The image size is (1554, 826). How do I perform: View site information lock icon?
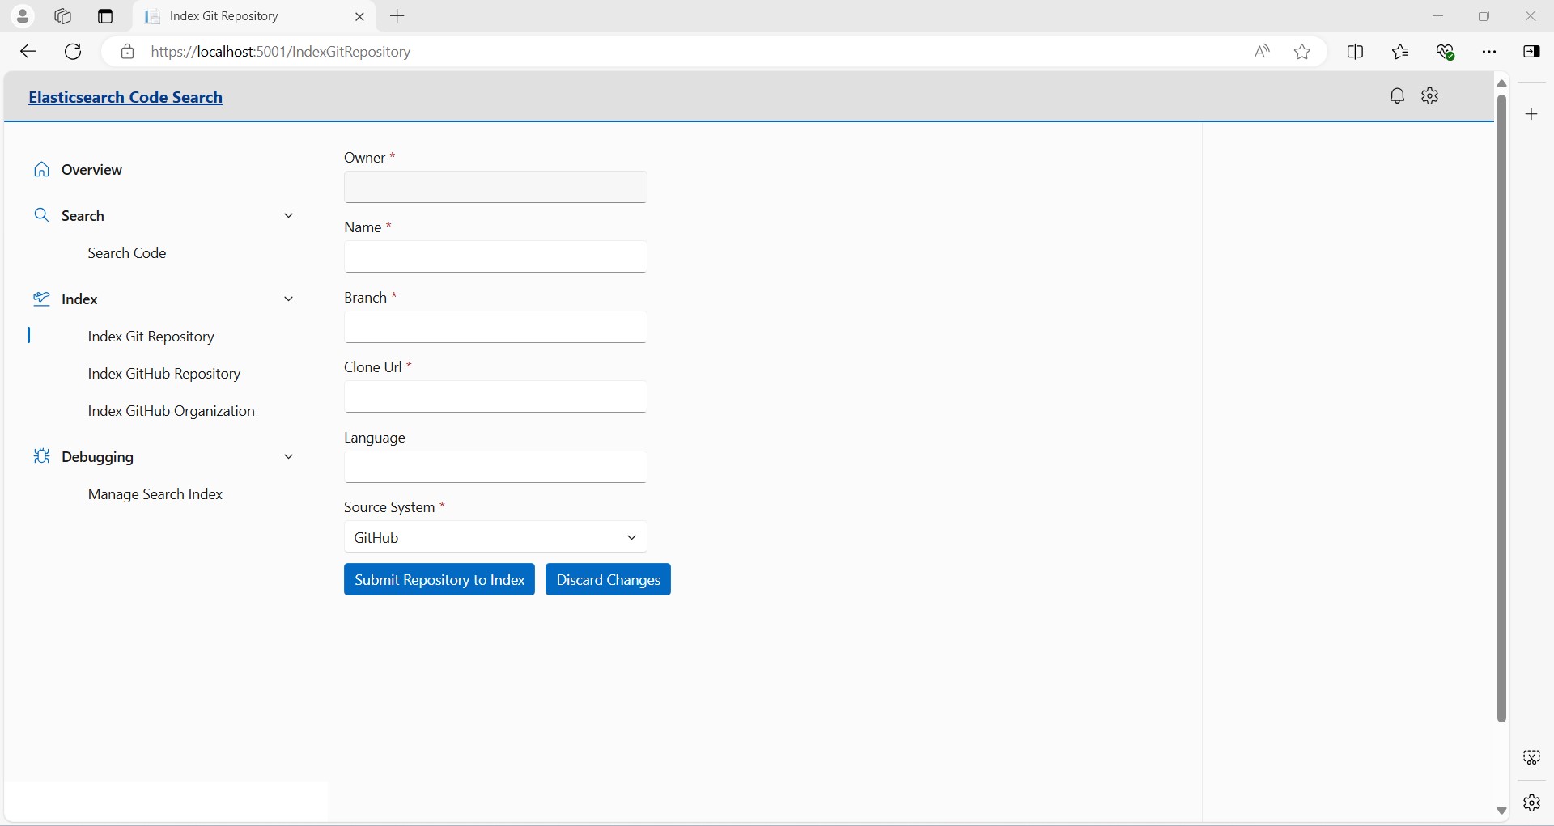point(127,52)
